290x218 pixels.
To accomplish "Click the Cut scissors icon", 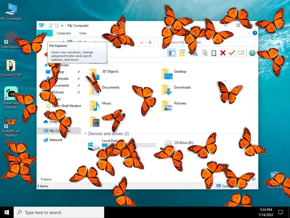I will (x=195, y=53).
